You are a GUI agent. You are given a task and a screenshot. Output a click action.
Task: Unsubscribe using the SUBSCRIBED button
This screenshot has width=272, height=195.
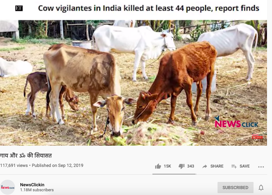pyautogui.click(x=235, y=188)
